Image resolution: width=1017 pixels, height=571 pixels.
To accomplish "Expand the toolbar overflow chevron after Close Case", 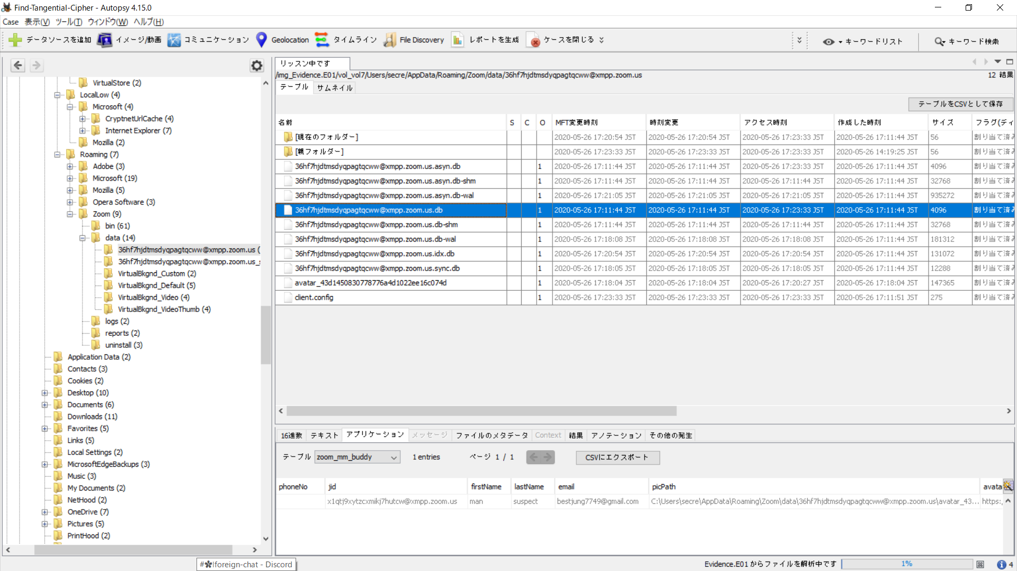I will click(601, 40).
